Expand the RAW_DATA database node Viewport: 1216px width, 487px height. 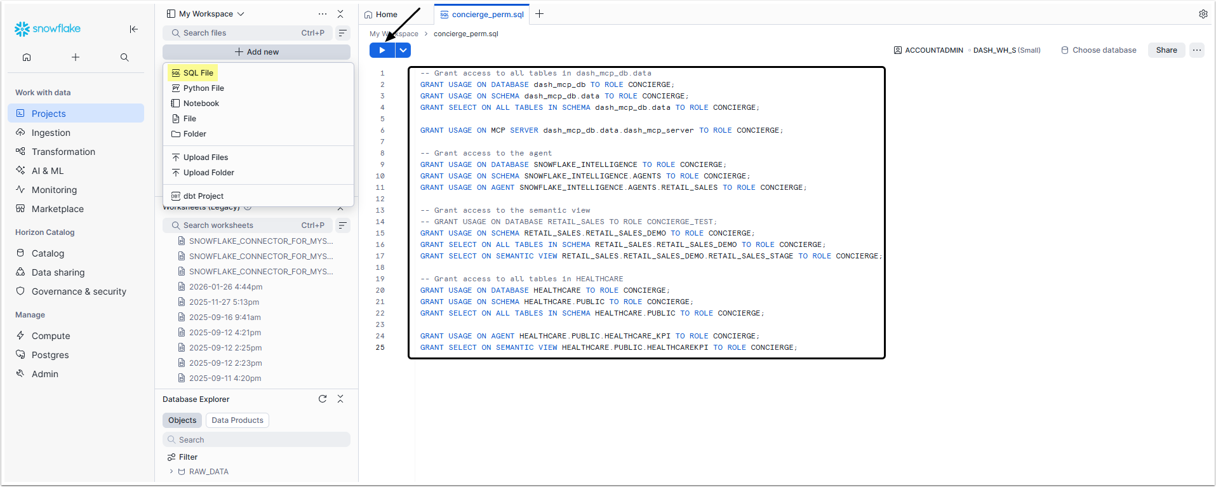pyautogui.click(x=171, y=471)
